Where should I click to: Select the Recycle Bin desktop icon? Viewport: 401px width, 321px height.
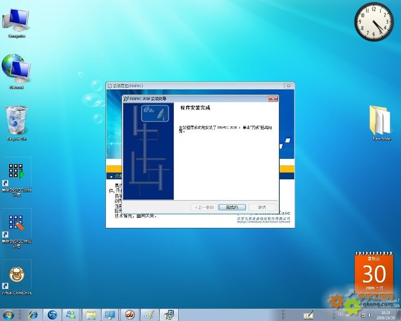tap(17, 124)
